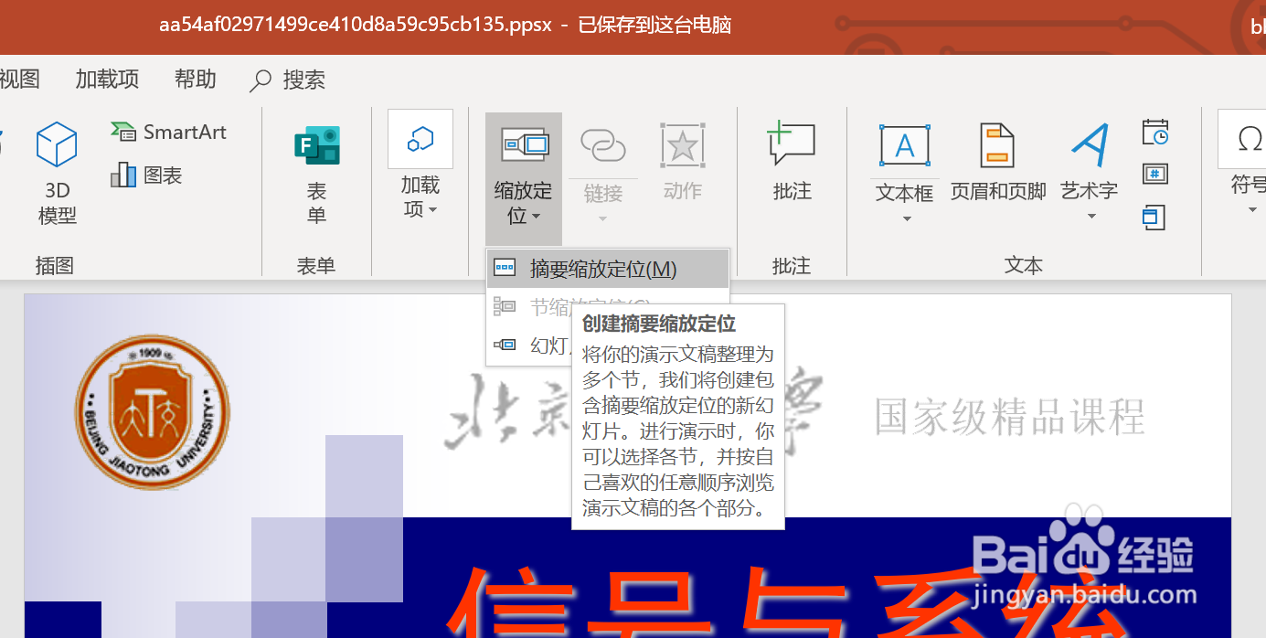This screenshot has width=1266, height=638.
Task: Open the 符号 symbol Omega icon
Action: [1247, 139]
